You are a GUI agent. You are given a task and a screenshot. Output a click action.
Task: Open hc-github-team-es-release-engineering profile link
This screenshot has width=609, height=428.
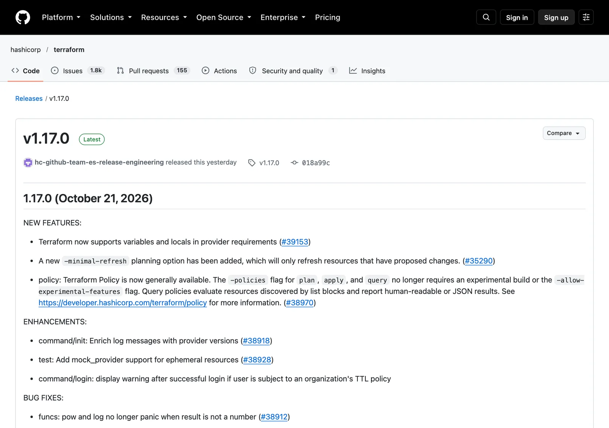point(99,162)
